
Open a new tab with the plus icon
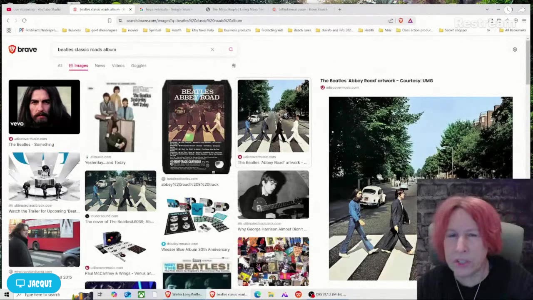point(340,9)
